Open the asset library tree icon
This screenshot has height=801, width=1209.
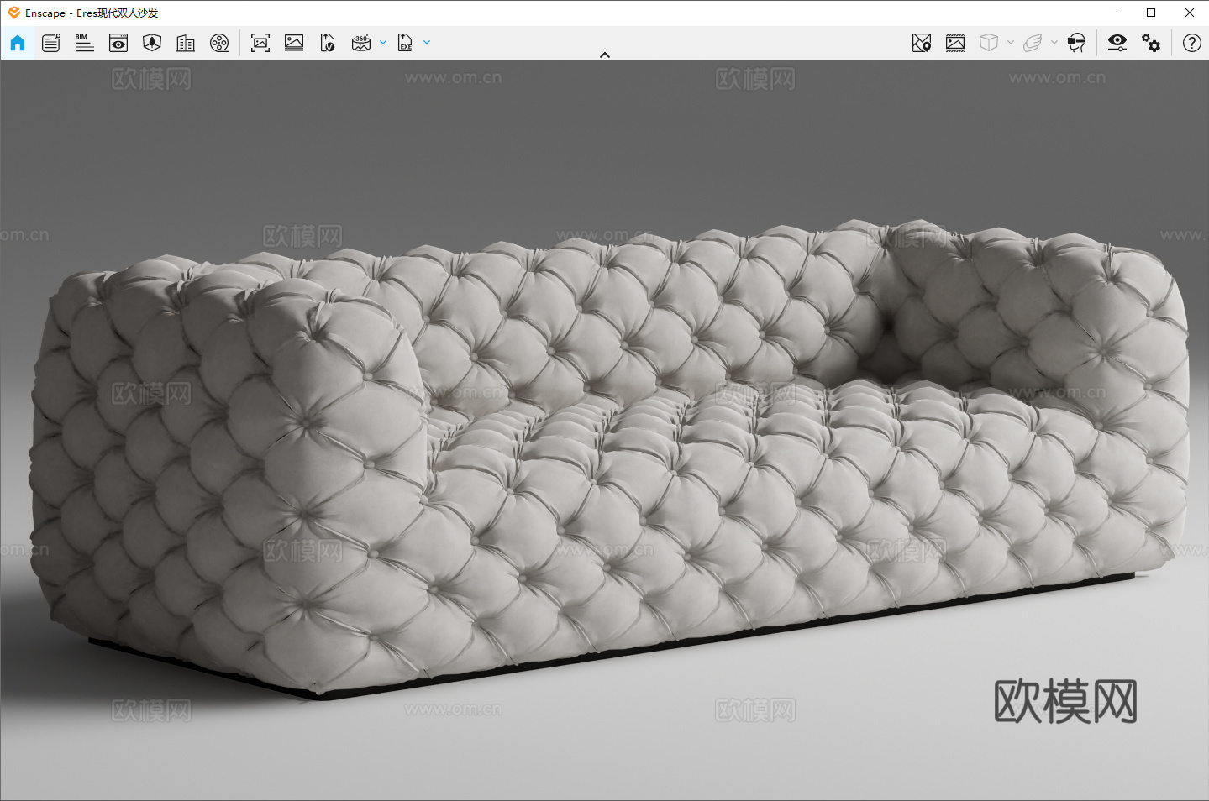pos(152,43)
